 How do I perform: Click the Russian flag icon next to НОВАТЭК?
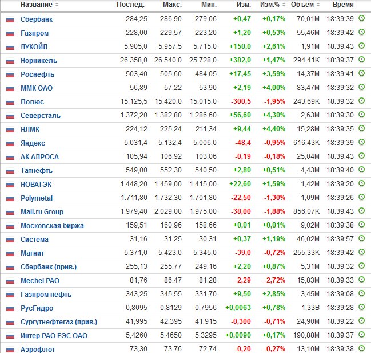(x=10, y=185)
